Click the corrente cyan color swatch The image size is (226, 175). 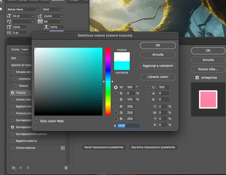122,65
